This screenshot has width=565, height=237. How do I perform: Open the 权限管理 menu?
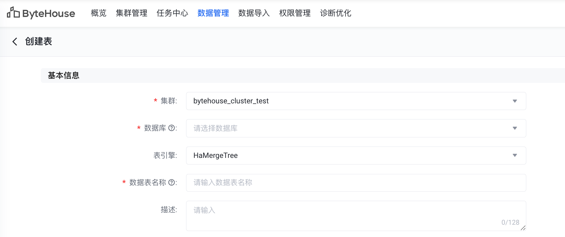295,13
